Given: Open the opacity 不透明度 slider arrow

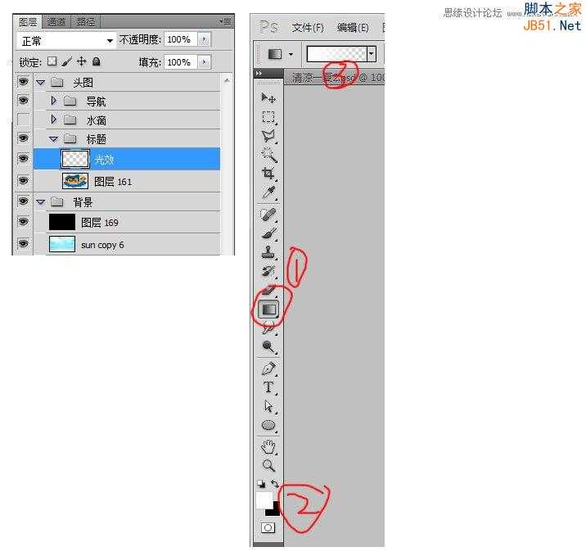Looking at the screenshot, I should tap(204, 39).
